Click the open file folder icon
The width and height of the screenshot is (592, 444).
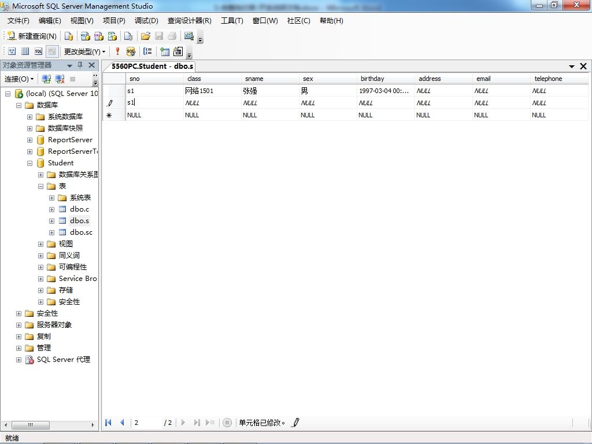click(145, 36)
